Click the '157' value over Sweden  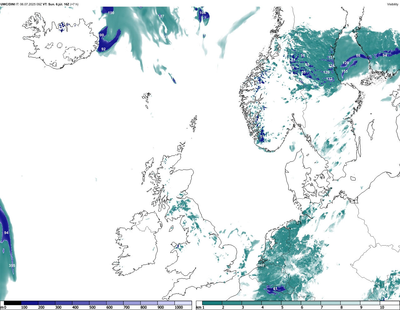(331, 57)
